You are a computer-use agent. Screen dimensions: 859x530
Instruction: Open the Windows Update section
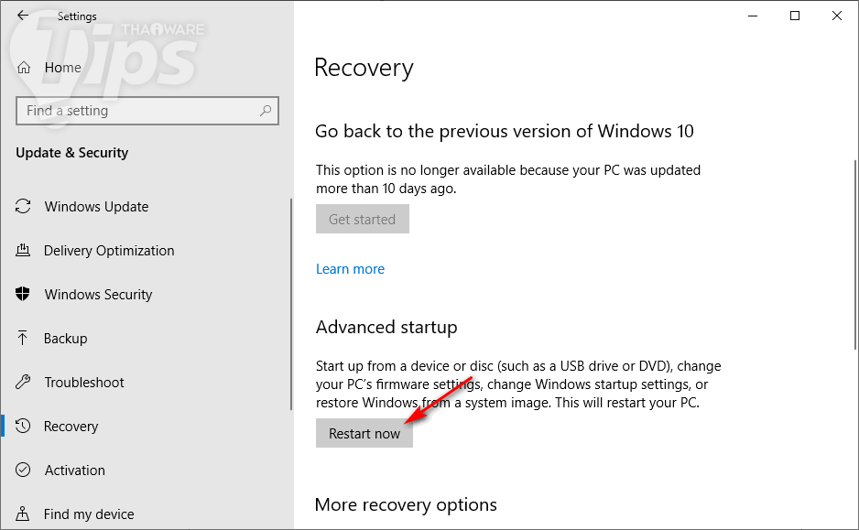96,207
